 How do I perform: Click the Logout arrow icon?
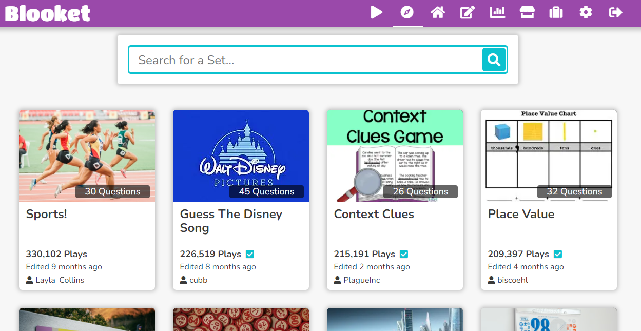615,12
